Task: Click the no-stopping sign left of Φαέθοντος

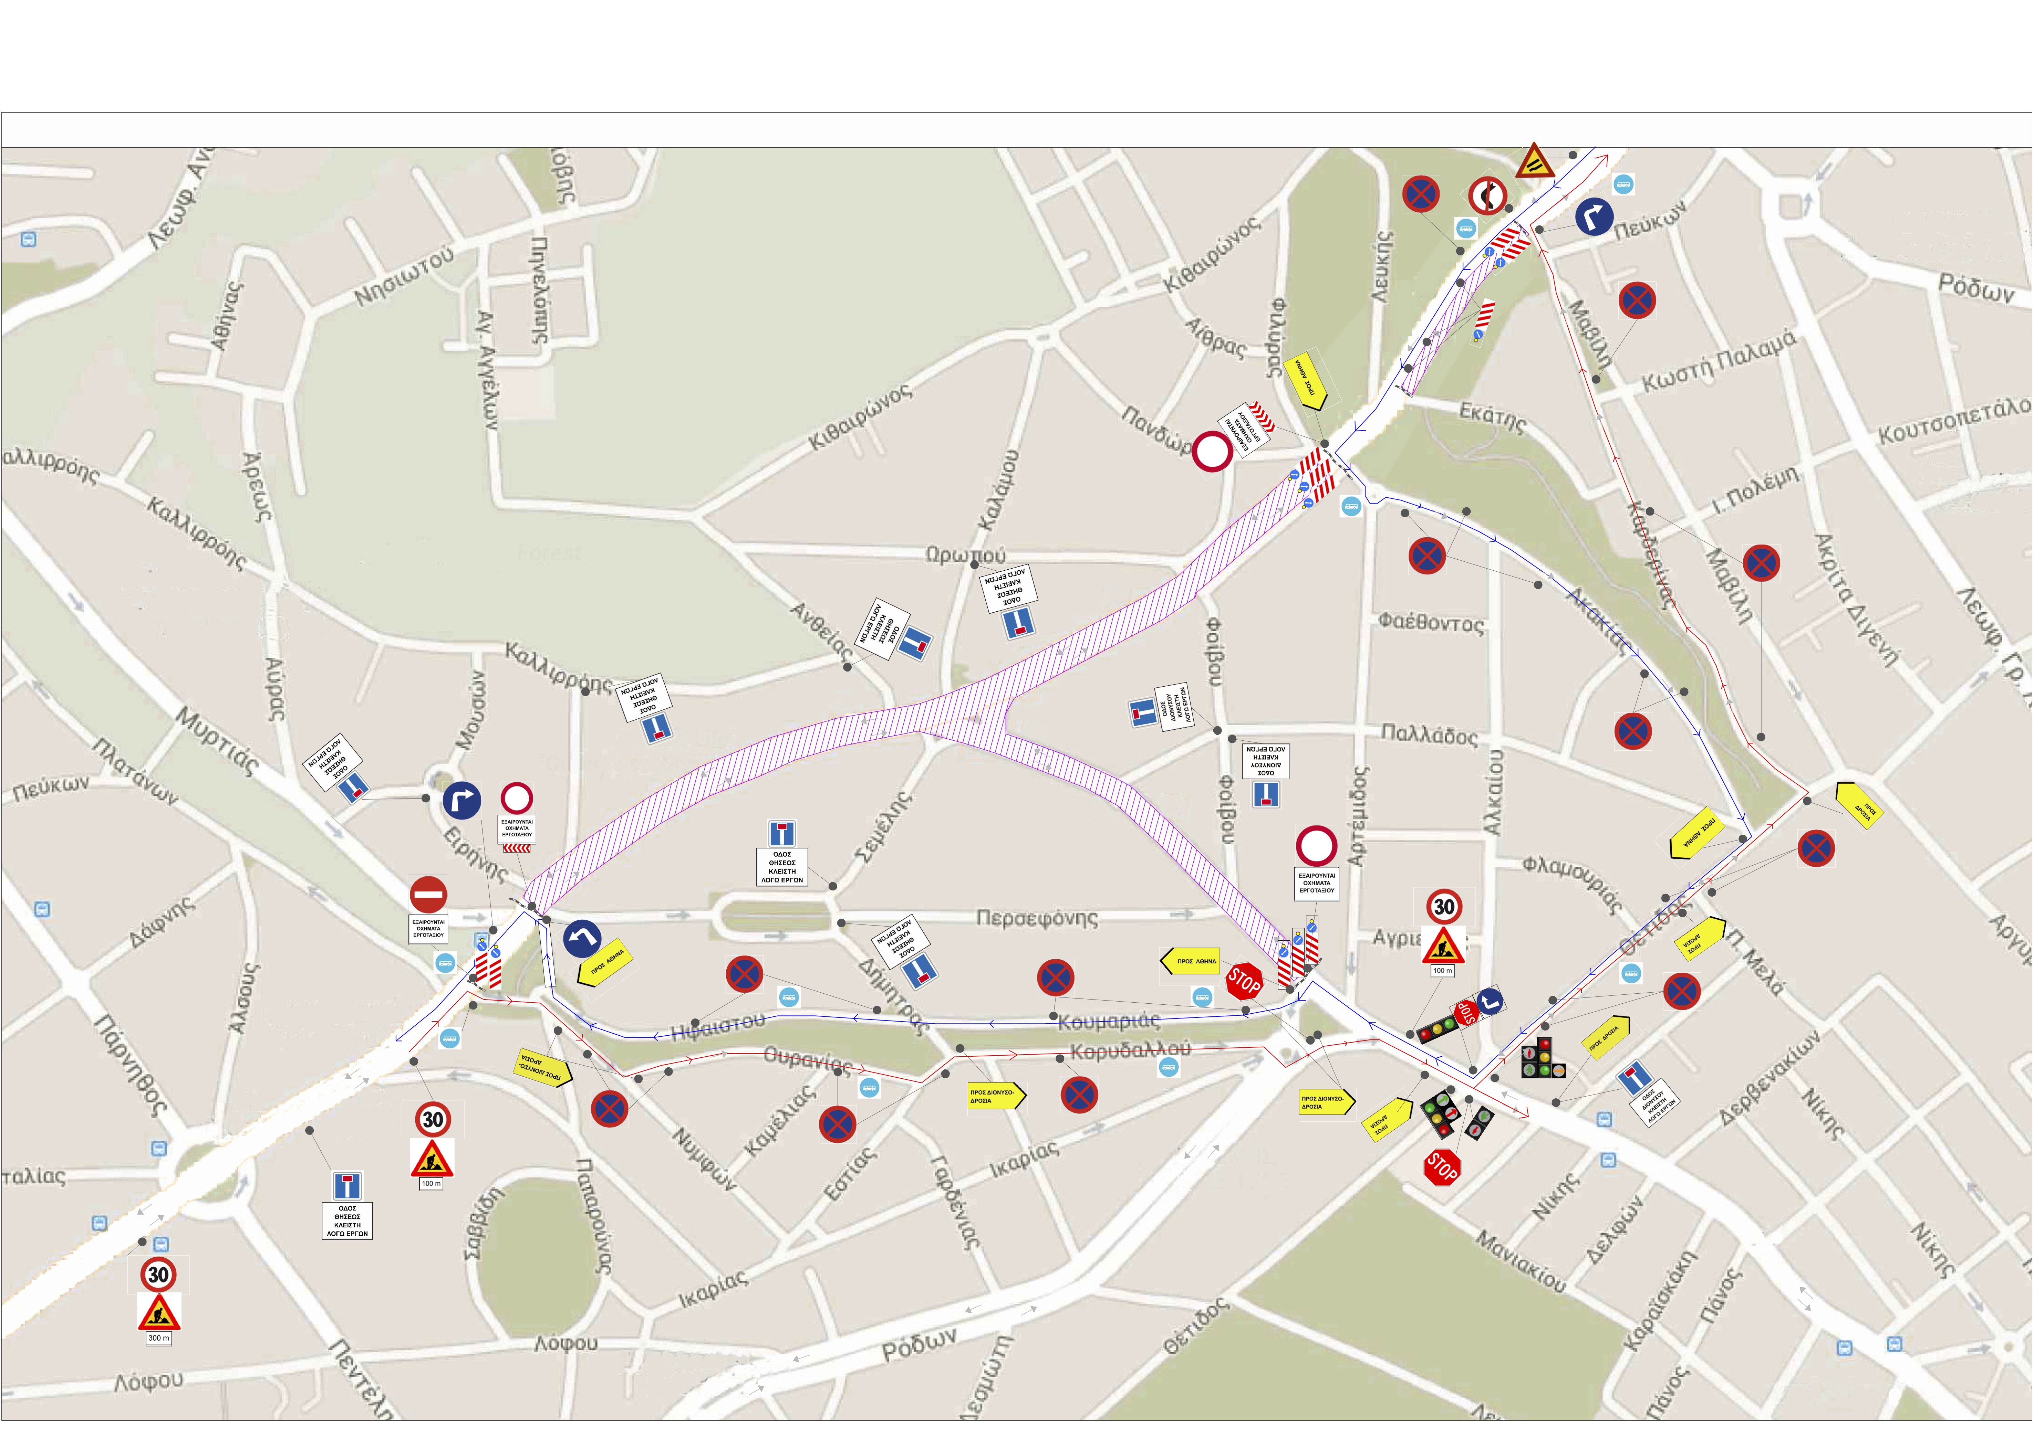Action: [x=1427, y=556]
